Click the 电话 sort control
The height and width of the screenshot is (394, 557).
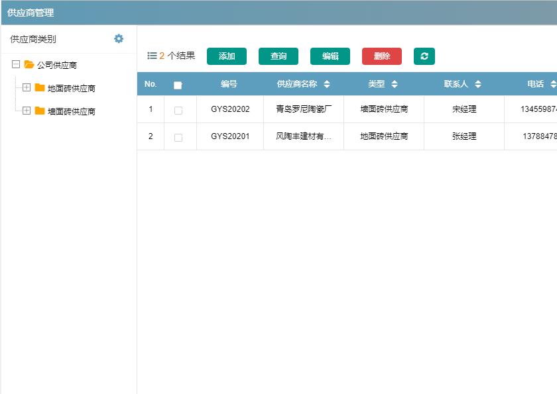(x=554, y=83)
